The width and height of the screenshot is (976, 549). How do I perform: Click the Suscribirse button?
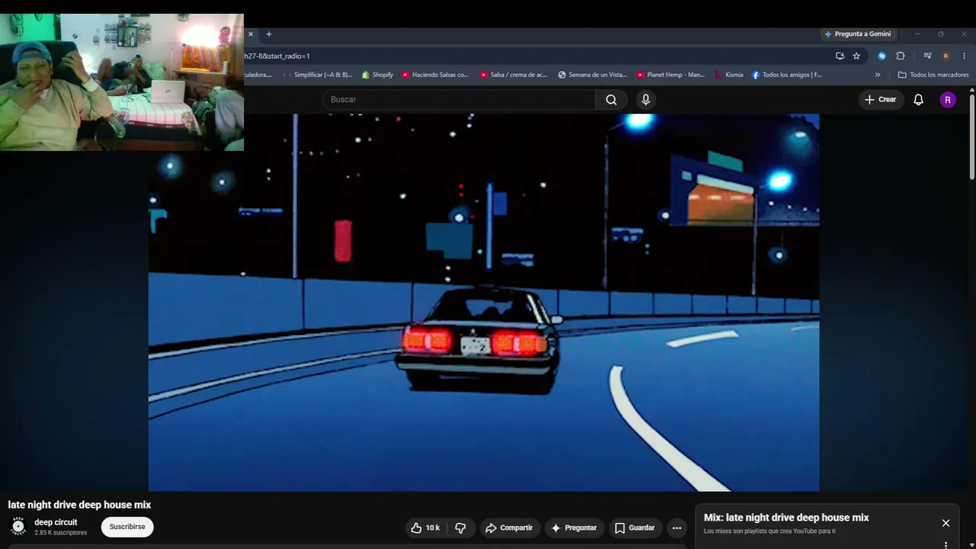tap(127, 527)
